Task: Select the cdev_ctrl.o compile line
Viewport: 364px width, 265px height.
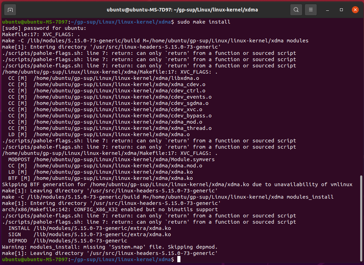Action: pos(107,91)
